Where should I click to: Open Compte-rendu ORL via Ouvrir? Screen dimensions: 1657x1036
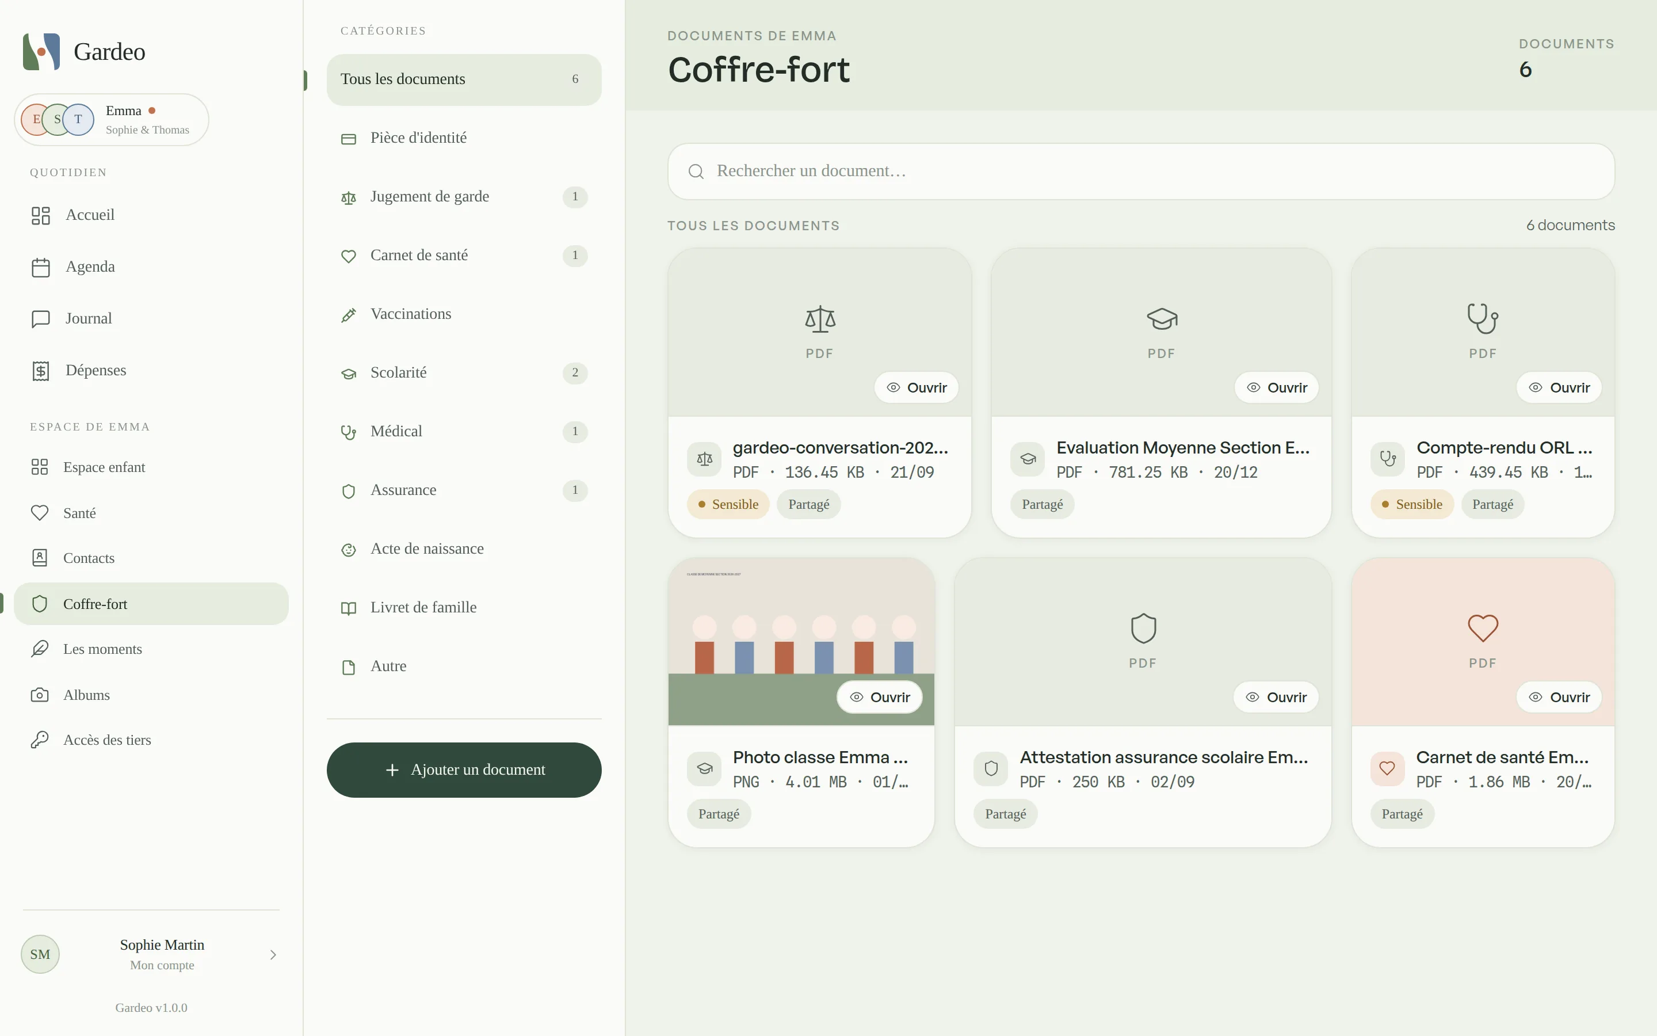coord(1559,388)
